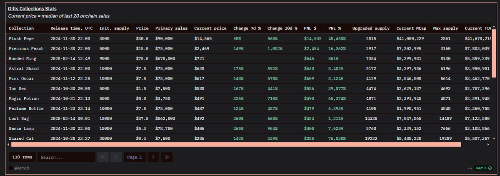Click Bonded Ring primary sales $675,000
Viewport: 500px width, 176px height.
165,58
